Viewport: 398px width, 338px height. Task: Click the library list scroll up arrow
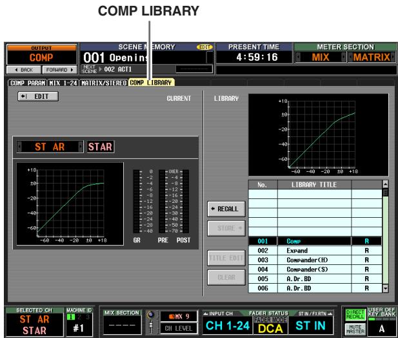click(x=385, y=184)
